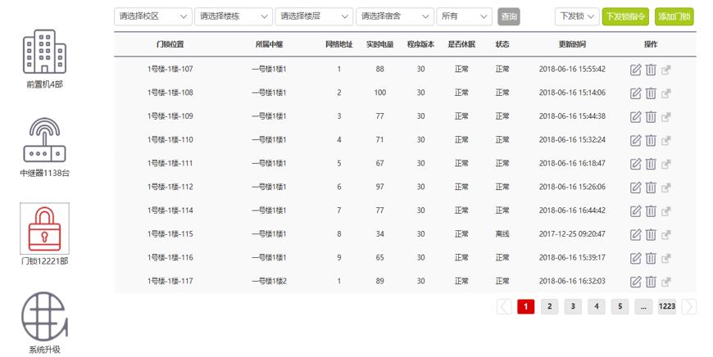Click the 查询 search button
This screenshot has width=713, height=357.
tap(509, 16)
